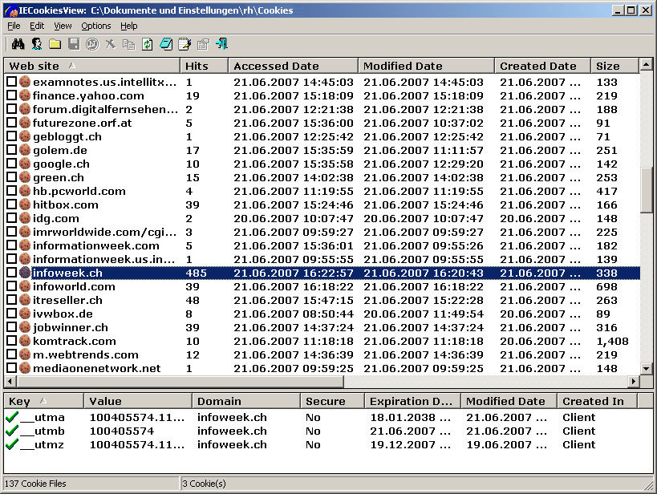The width and height of the screenshot is (657, 494).
Task: Click the scroll left arrow of the site list
Action: [x=10, y=381]
